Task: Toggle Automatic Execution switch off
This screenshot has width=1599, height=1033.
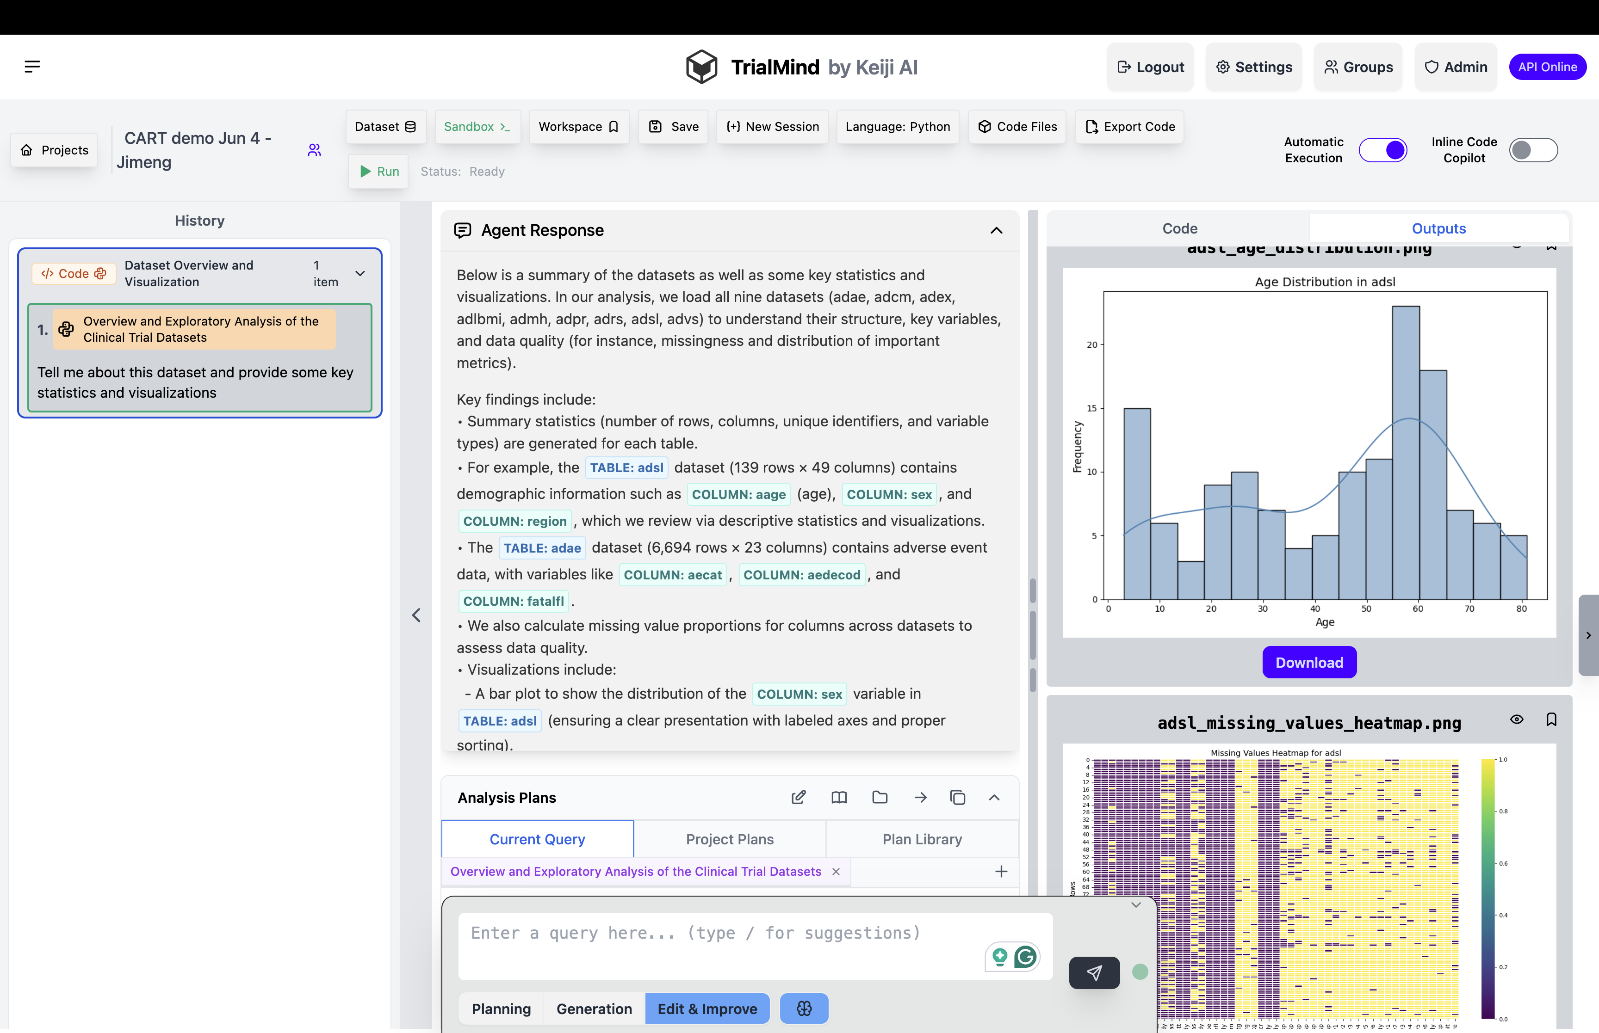Action: click(x=1382, y=149)
